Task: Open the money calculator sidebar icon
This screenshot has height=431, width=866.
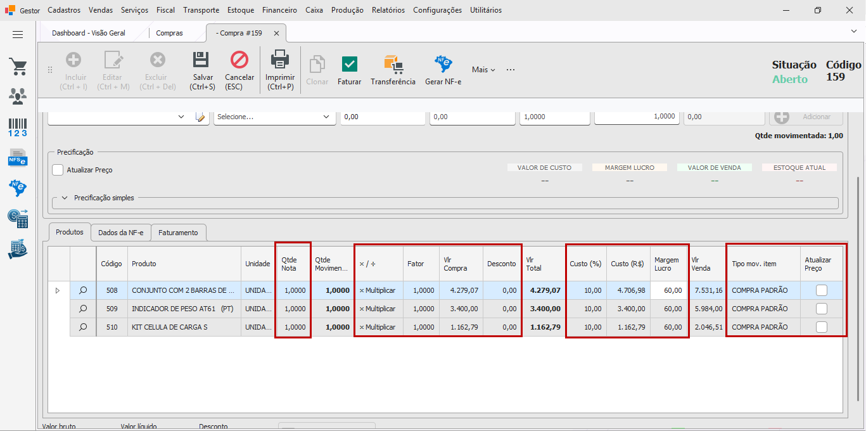Action: (x=18, y=218)
